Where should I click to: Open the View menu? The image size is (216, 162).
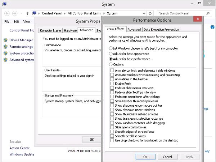click(x=27, y=22)
